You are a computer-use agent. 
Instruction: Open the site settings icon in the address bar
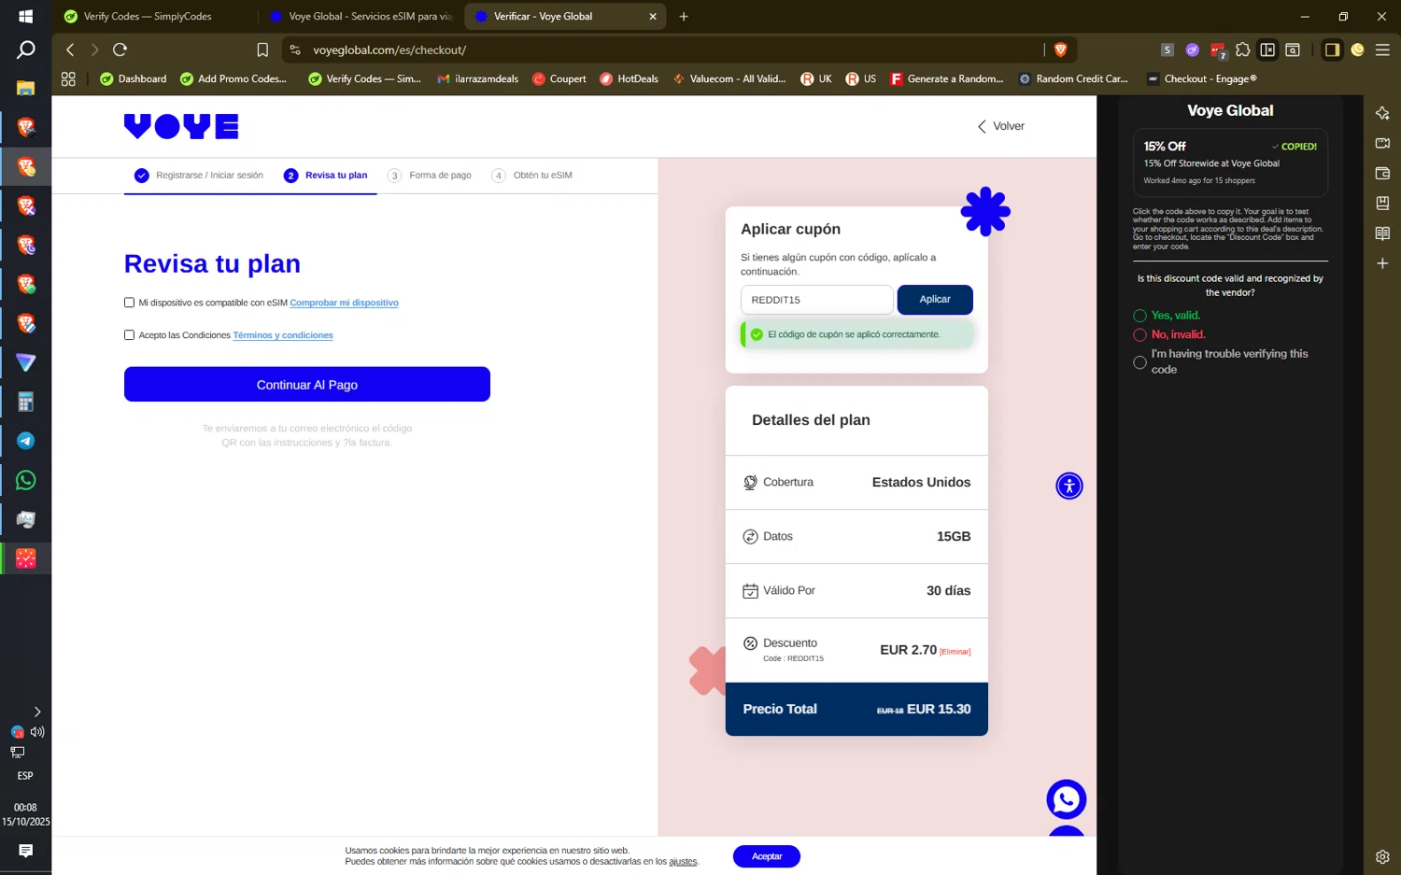tap(295, 49)
